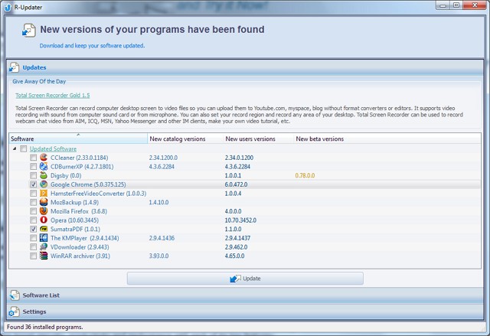Click the Found 36 installed programs status text

click(x=45, y=327)
